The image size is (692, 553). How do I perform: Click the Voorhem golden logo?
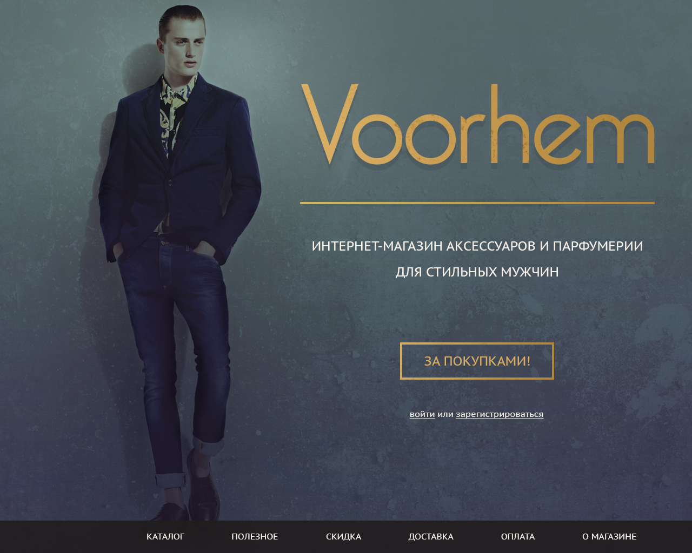[x=478, y=124]
